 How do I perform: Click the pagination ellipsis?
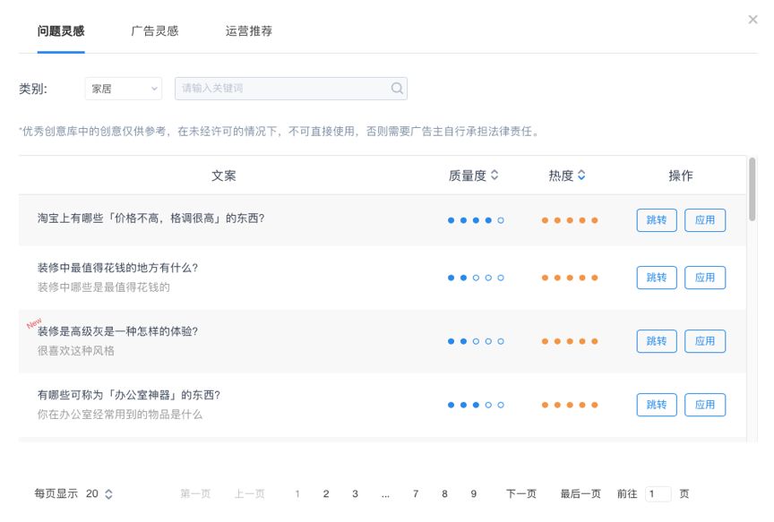pyautogui.click(x=385, y=494)
